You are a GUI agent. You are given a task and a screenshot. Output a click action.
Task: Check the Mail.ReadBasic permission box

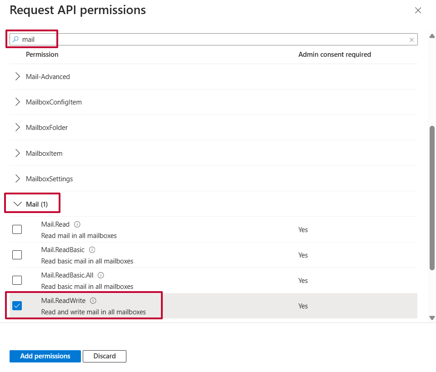pos(17,255)
